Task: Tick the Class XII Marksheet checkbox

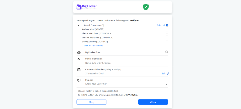Action: click(167, 37)
